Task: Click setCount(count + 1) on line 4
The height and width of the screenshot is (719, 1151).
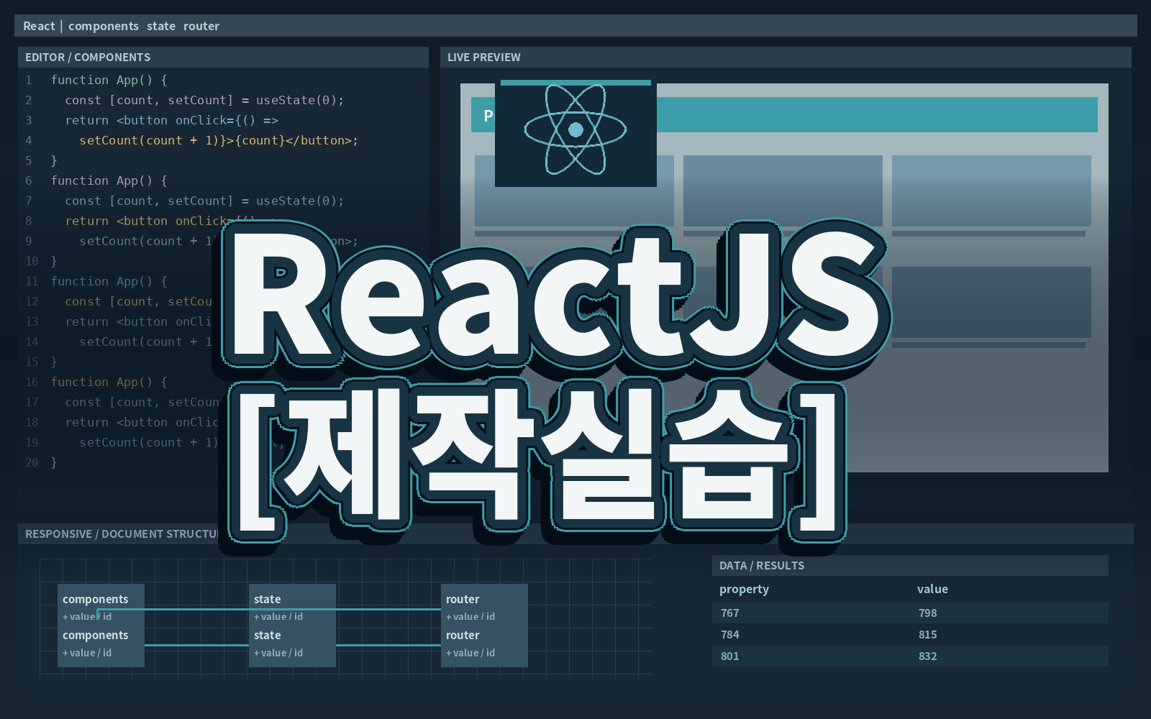Action: (149, 140)
